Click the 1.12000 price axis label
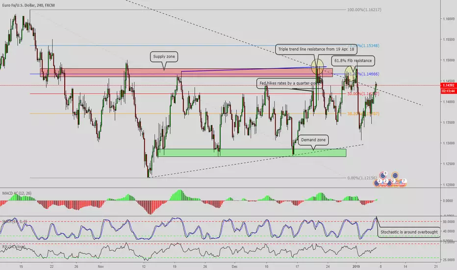This screenshot has height=270, width=457. 449,185
